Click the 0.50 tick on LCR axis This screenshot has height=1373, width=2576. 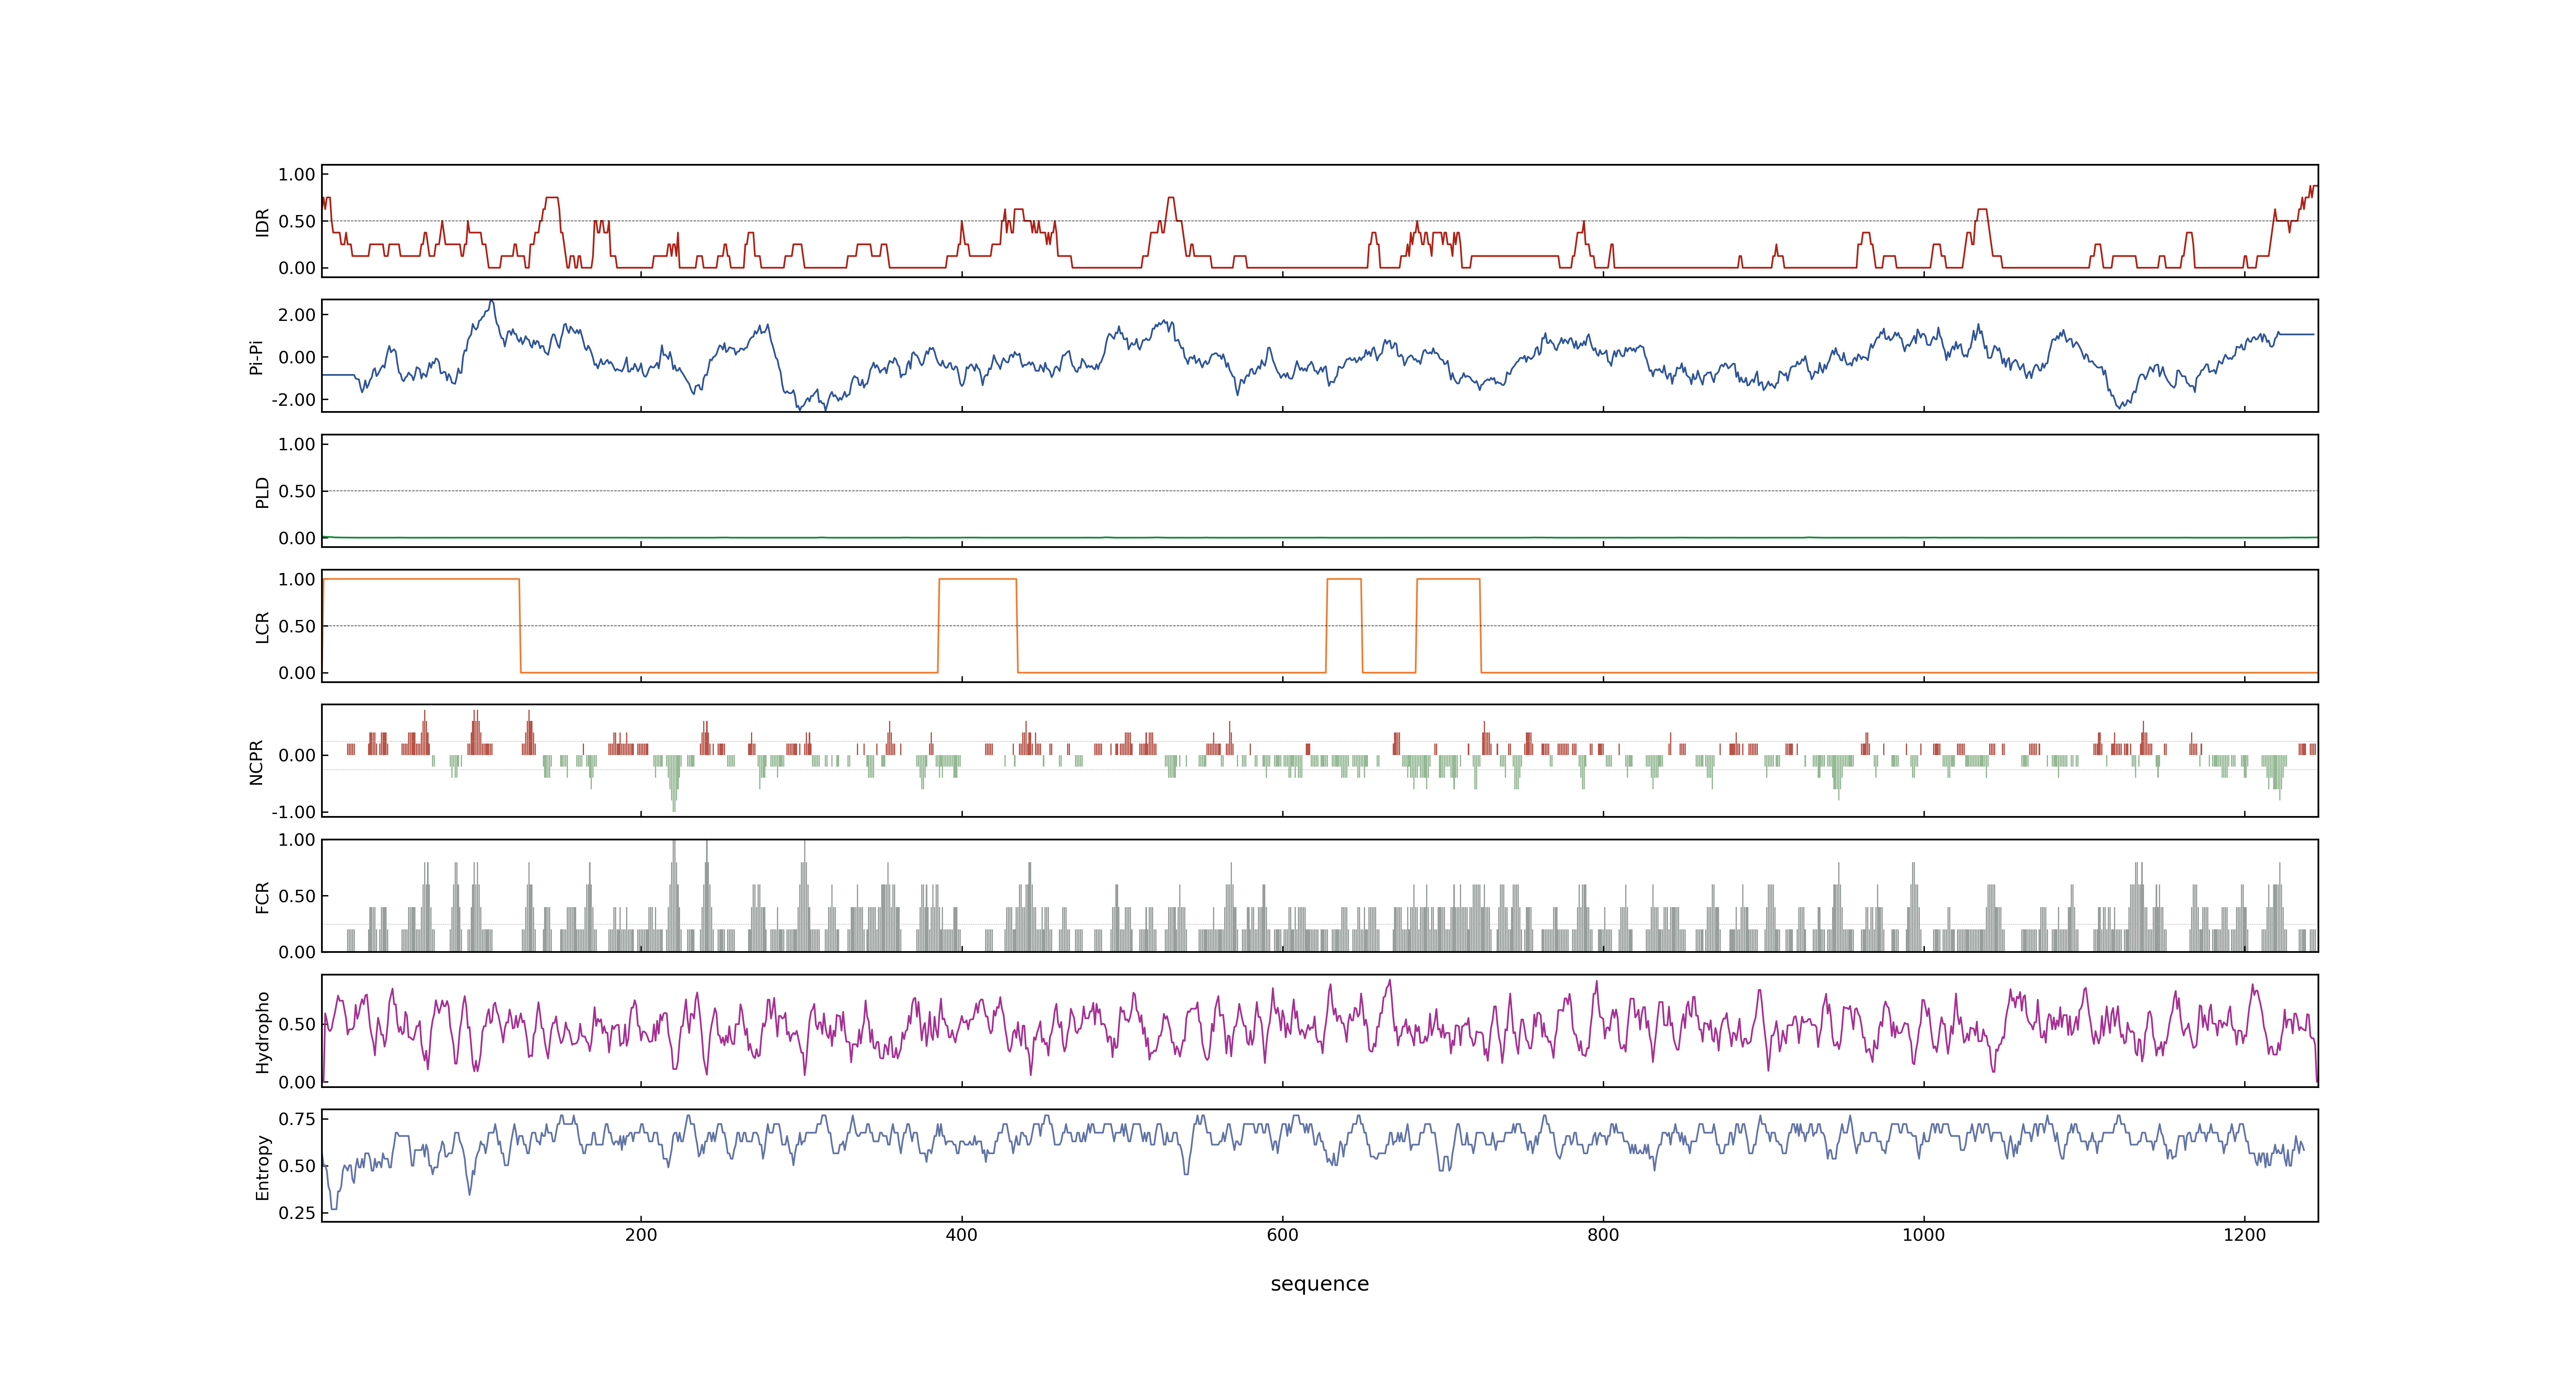pos(297,627)
